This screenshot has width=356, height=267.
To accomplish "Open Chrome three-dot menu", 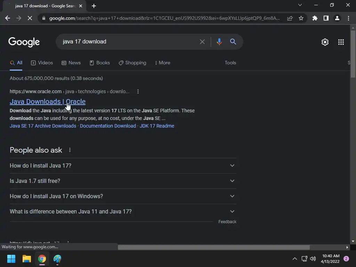I will click(x=348, y=18).
